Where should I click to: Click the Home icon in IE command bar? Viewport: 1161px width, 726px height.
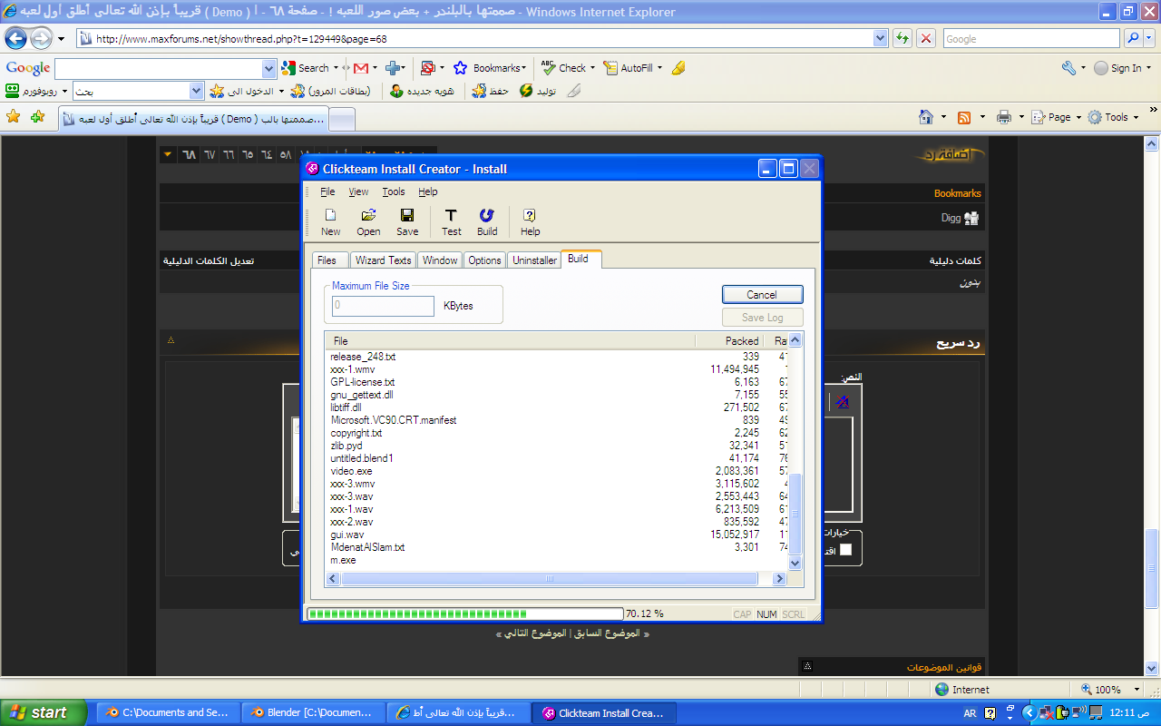tap(926, 117)
